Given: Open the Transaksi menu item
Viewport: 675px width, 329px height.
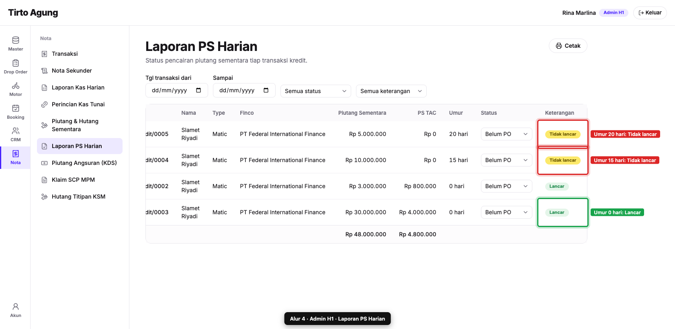Looking at the screenshot, I should (80, 54).
